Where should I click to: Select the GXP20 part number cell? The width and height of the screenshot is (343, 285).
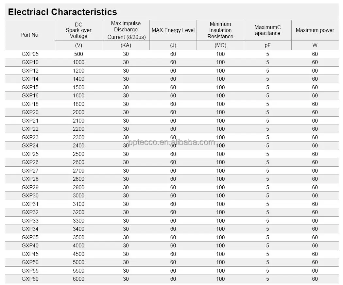click(30, 112)
